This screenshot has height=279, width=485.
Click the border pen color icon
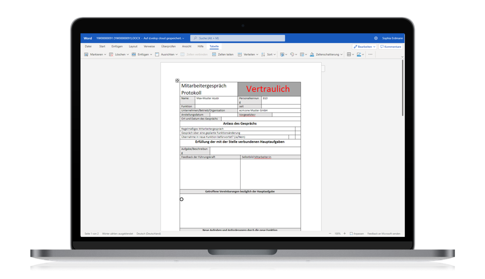pyautogui.click(x=359, y=54)
